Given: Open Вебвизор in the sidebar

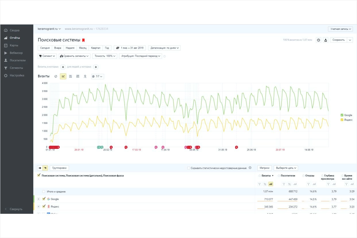Looking at the screenshot, I should click(16, 53).
